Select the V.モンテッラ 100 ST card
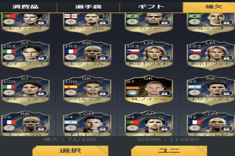Viewport: 235px width, 156px height. click(x=25, y=91)
